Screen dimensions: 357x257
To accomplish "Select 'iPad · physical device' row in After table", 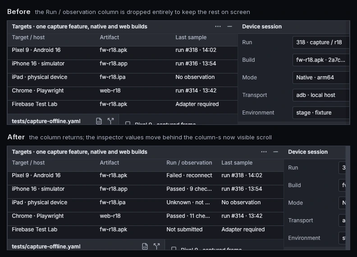I will tap(146, 205).
